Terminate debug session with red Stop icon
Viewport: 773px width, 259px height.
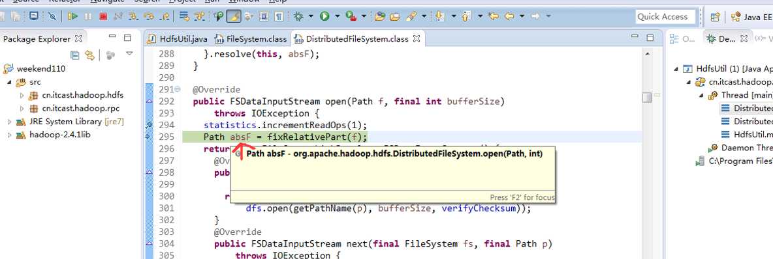pyautogui.click(x=103, y=16)
